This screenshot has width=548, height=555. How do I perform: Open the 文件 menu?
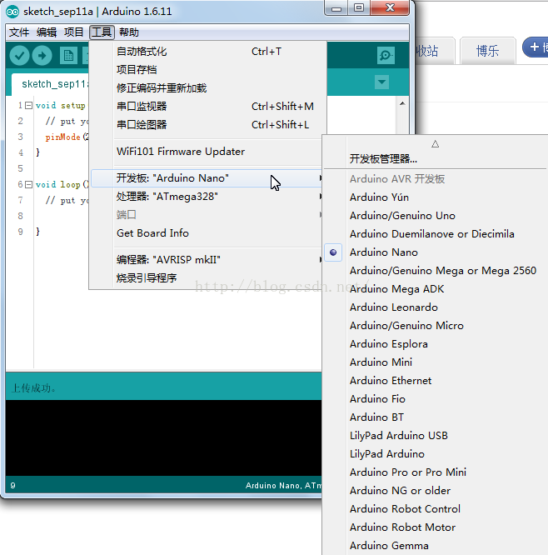19,32
